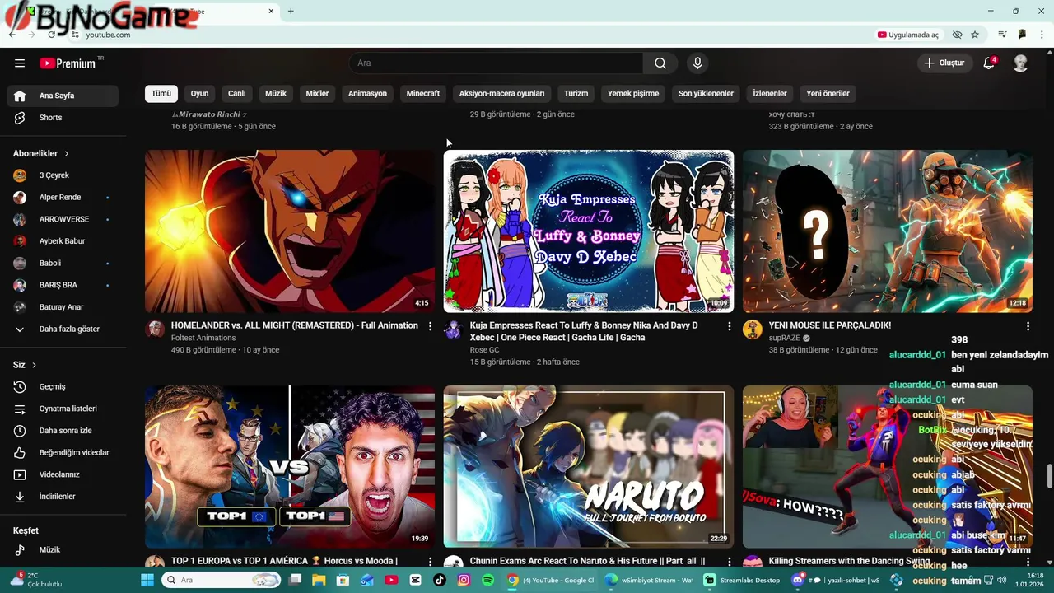Screen dimensions: 1054x593
Task: Select Aksiyon-macera oyunları chip
Action: pos(501,94)
